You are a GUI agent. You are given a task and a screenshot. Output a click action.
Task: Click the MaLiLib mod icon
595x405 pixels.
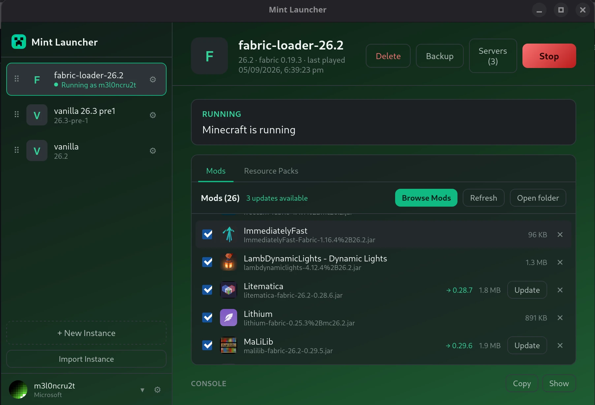[x=229, y=345]
